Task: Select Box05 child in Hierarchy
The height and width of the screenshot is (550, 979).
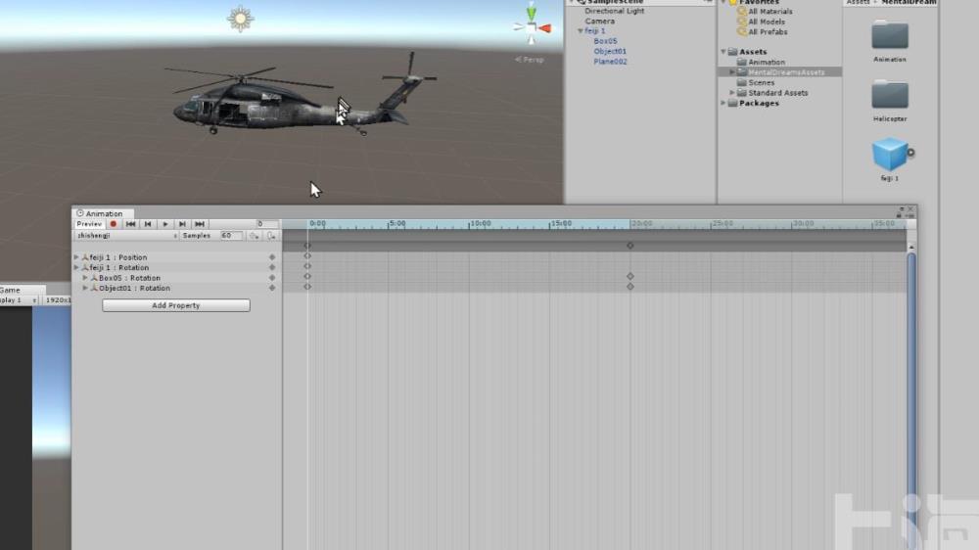Action: click(605, 40)
